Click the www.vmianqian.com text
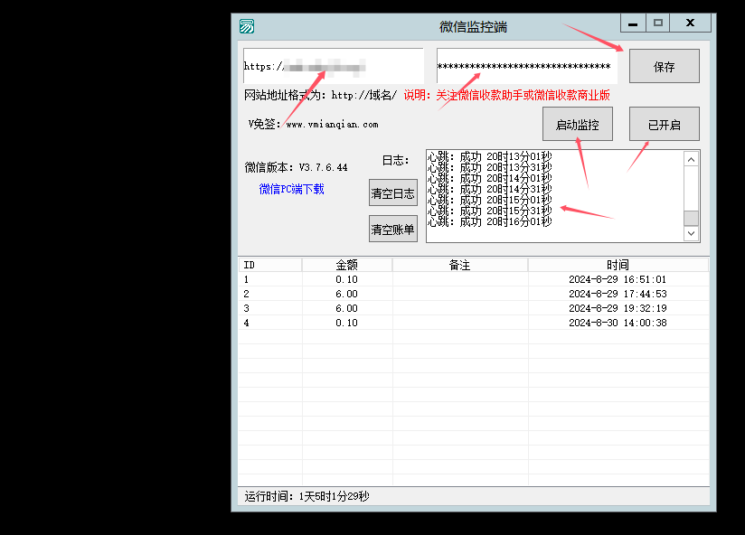The height and width of the screenshot is (535, 745). click(332, 125)
